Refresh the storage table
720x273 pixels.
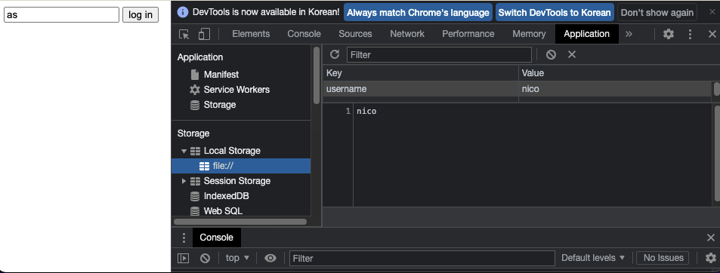point(335,54)
